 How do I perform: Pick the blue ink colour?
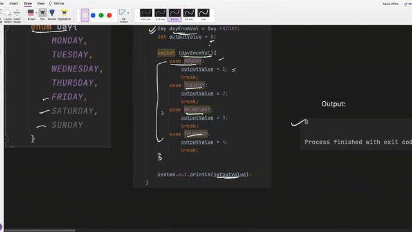point(93,15)
